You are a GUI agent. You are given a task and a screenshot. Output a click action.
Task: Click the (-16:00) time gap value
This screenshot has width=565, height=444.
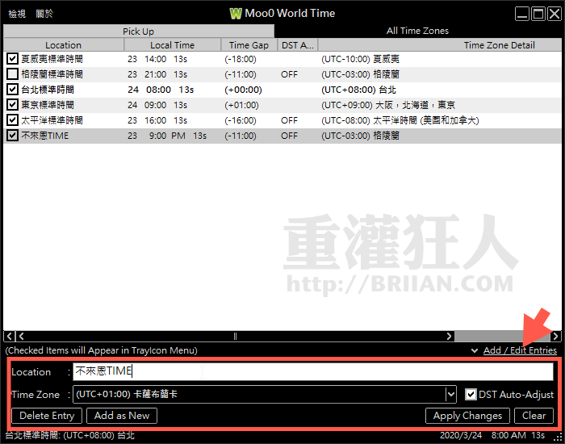[x=241, y=120]
